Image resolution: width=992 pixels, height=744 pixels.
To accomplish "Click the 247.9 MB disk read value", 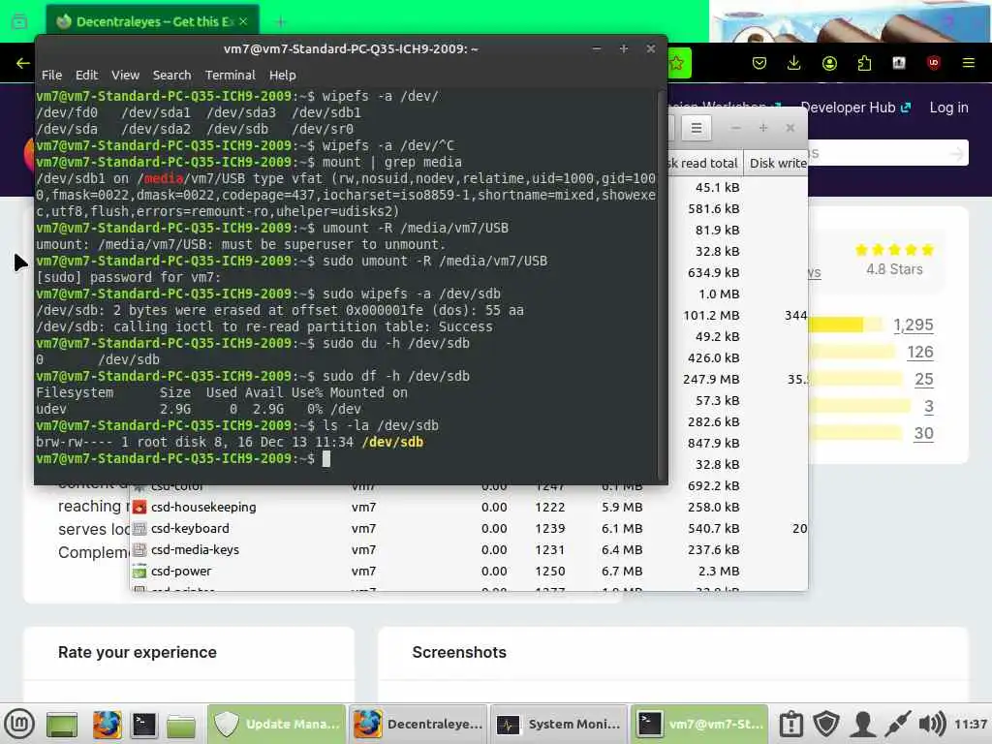I will click(x=711, y=379).
